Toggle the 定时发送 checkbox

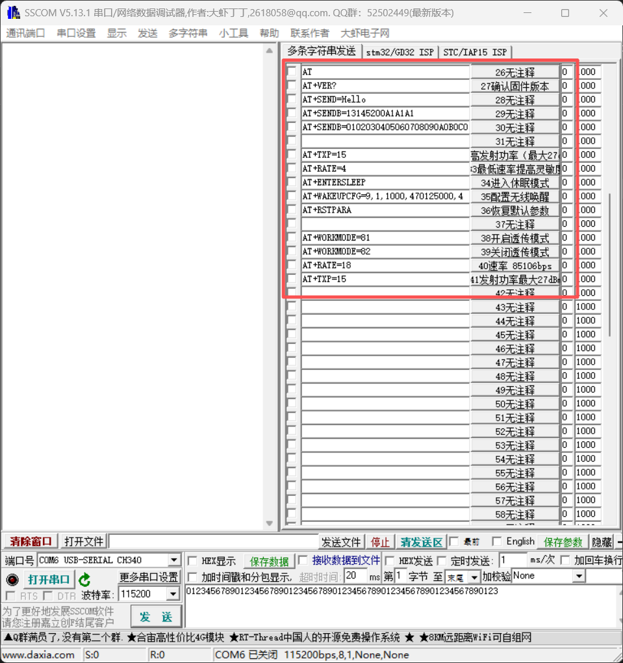pyautogui.click(x=442, y=561)
